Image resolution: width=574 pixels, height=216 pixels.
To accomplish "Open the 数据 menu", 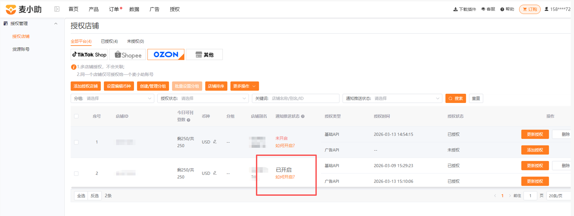I will click(x=134, y=9).
